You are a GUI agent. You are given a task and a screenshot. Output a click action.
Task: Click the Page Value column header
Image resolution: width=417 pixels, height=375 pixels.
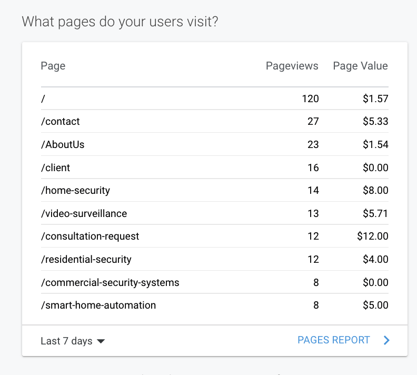click(360, 66)
